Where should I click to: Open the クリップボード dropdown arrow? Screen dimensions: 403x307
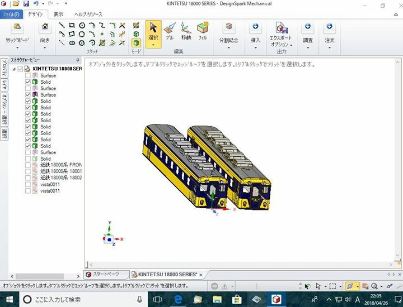(x=17, y=47)
